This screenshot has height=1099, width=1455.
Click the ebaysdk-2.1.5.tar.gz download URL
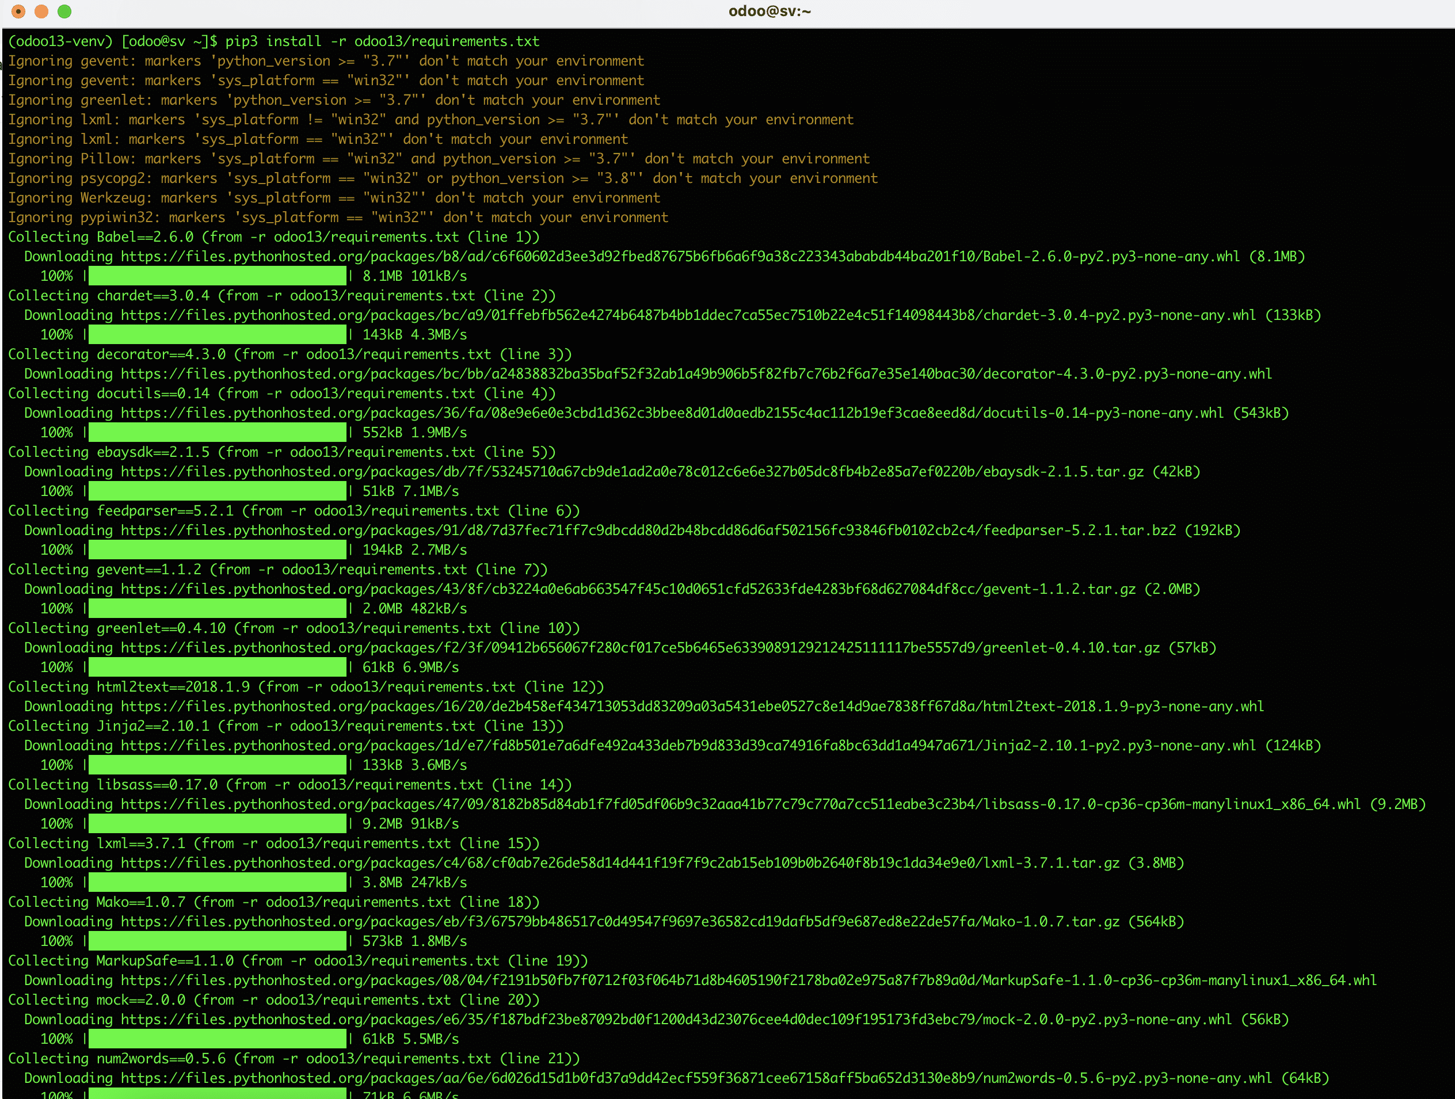[631, 472]
